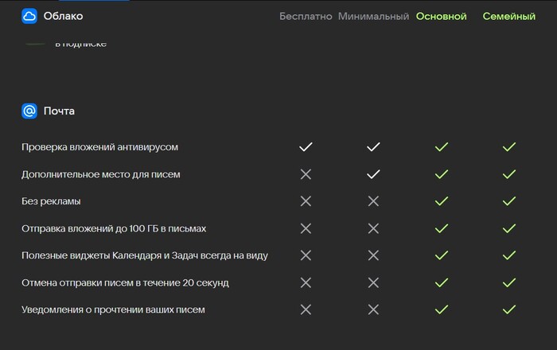Open the Семейный plan tab
The image size is (557, 350).
pos(509,17)
